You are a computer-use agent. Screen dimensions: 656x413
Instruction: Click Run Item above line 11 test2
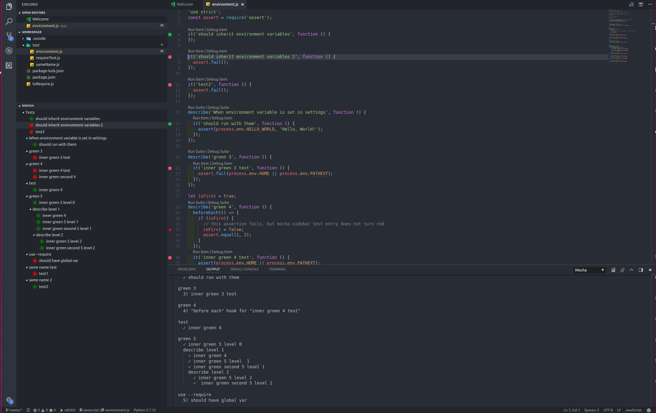point(196,80)
